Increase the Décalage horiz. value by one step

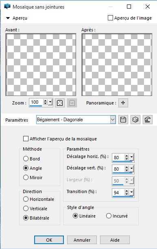coord(126,156)
